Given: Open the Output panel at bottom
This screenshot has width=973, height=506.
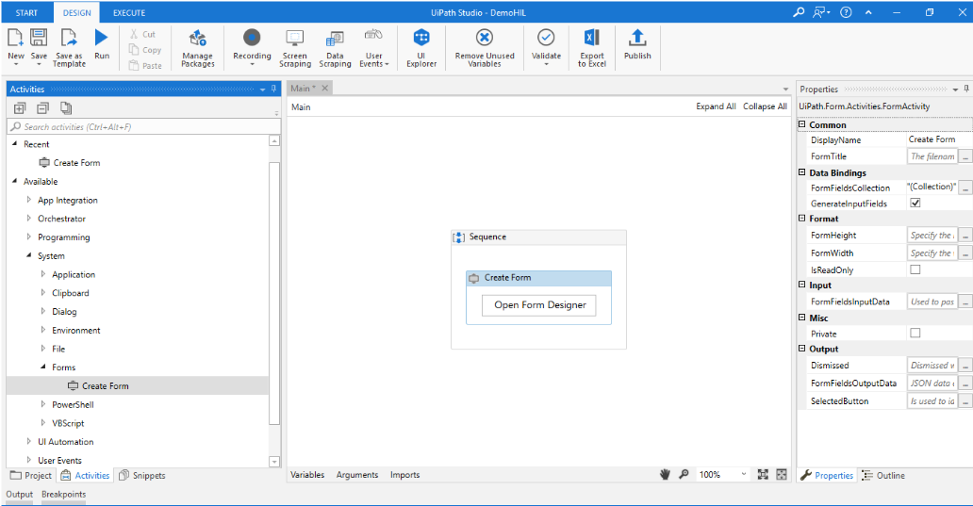Looking at the screenshot, I should [x=19, y=494].
